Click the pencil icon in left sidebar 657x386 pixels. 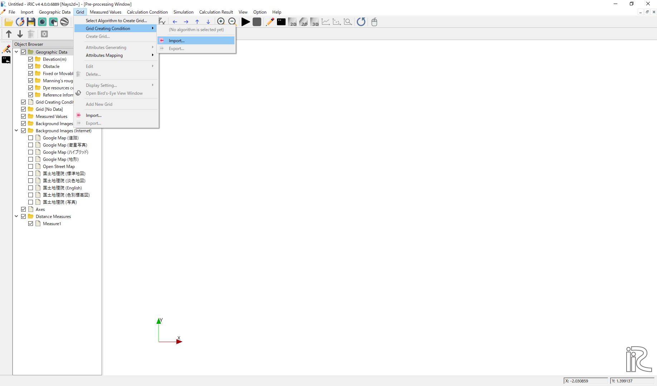(x=6, y=49)
